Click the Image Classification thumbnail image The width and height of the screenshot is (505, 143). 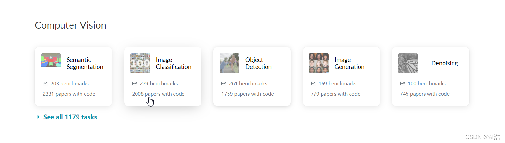click(x=140, y=63)
